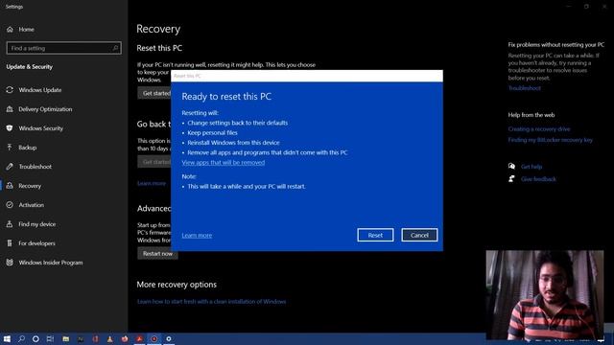Open Cortana from the taskbar
The image size is (614, 345).
click(35, 338)
